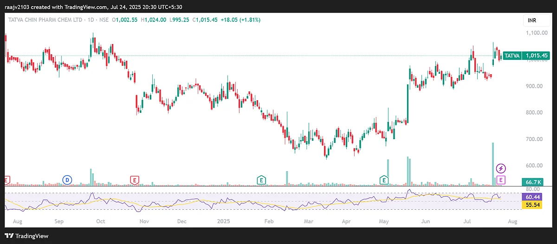Image resolution: width=557 pixels, height=244 pixels.
Task: Click the O1,002.55 open value
Action: point(125,20)
